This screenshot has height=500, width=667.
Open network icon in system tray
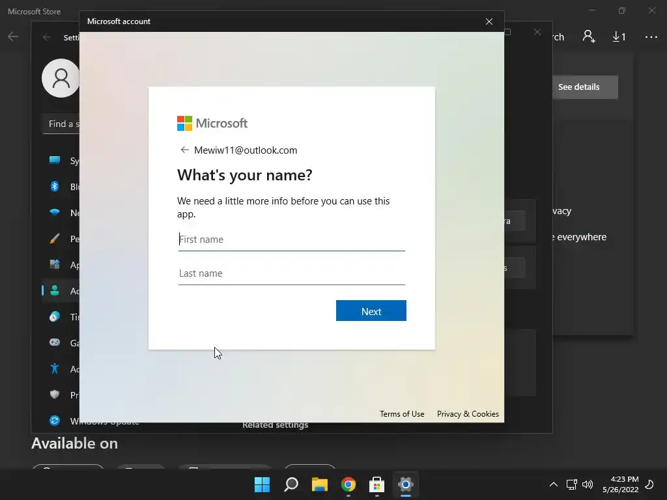pyautogui.click(x=572, y=484)
